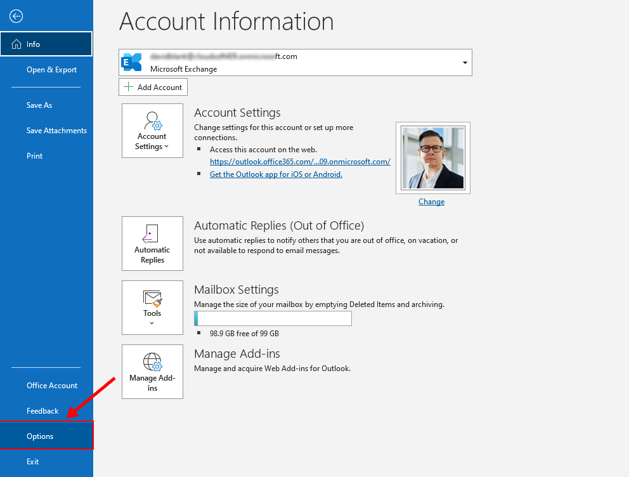Open the Print menu item
Viewport: 629px width, 477px height.
coord(35,156)
